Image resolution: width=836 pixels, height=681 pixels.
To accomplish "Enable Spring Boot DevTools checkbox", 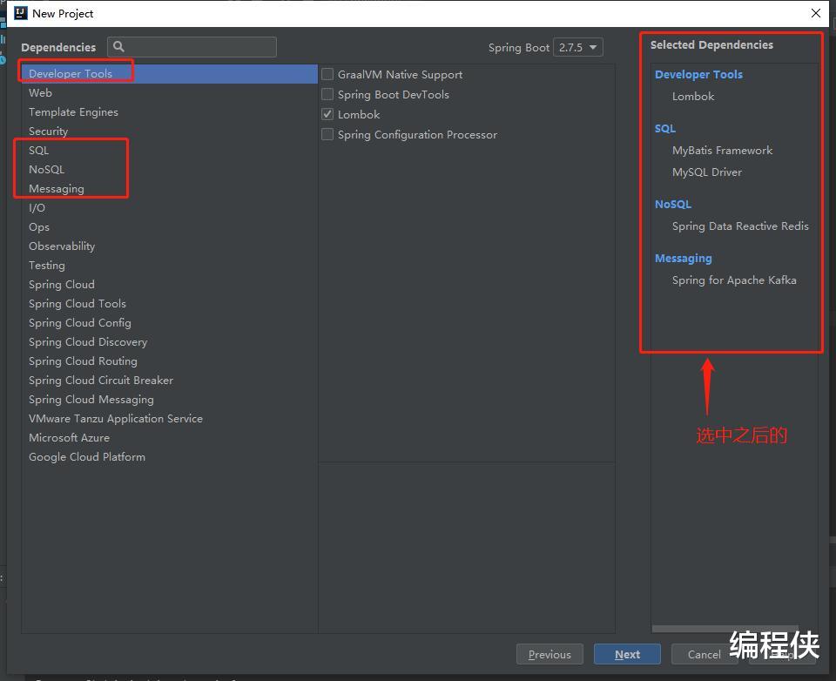I will point(327,94).
